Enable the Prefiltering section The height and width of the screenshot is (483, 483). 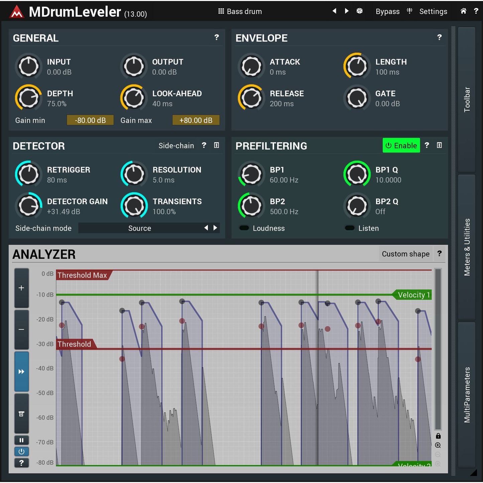401,145
